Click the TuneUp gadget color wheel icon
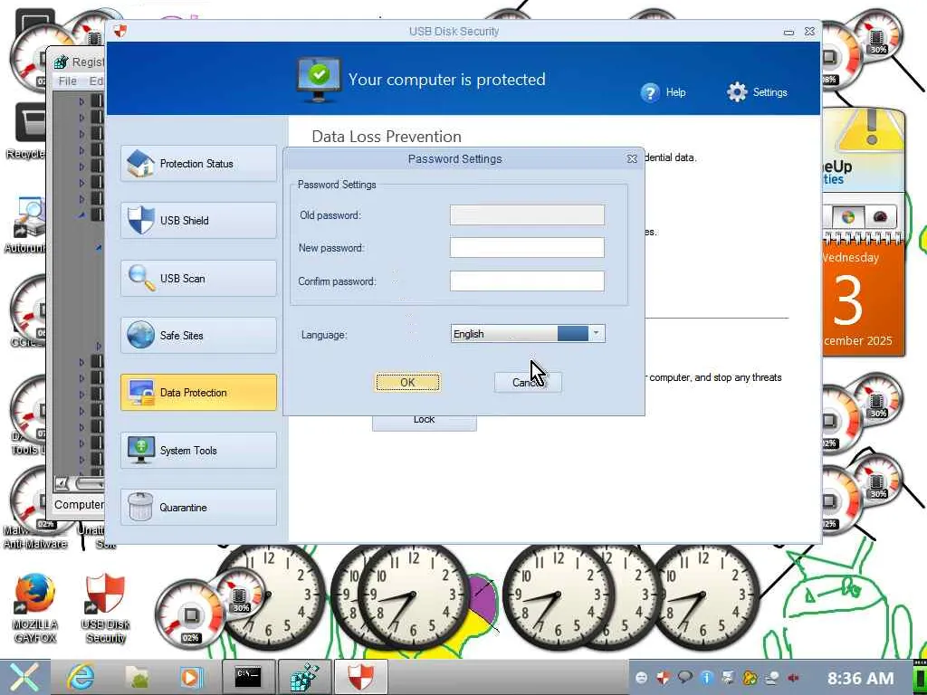The image size is (927, 695). pyautogui.click(x=847, y=217)
